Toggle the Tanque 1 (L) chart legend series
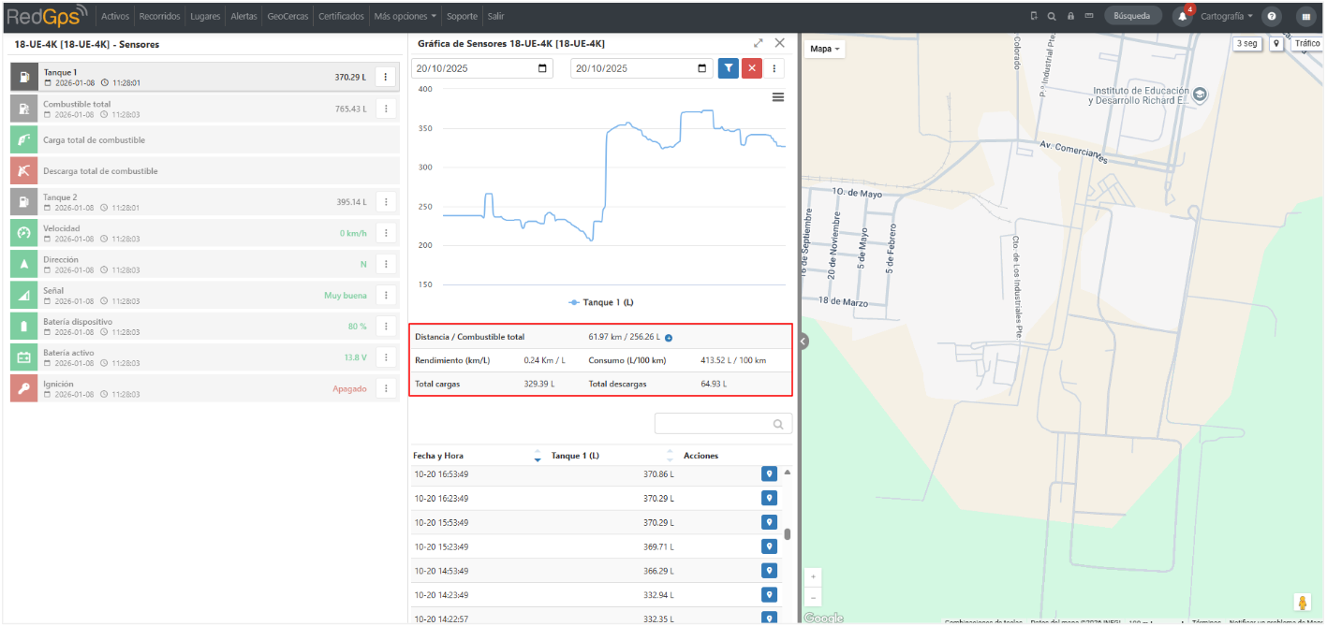 coord(602,302)
